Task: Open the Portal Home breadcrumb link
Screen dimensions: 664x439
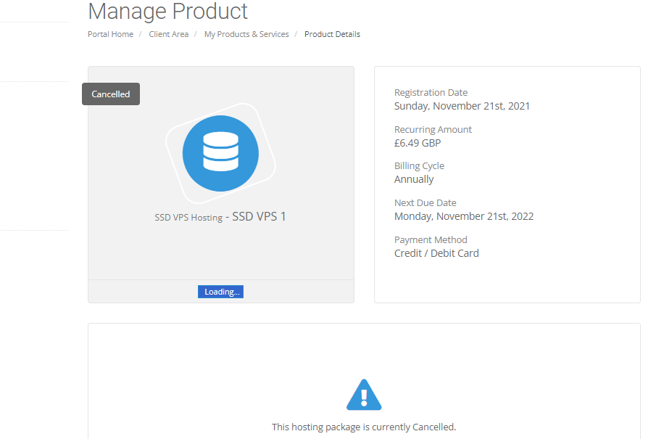Action: tap(110, 34)
